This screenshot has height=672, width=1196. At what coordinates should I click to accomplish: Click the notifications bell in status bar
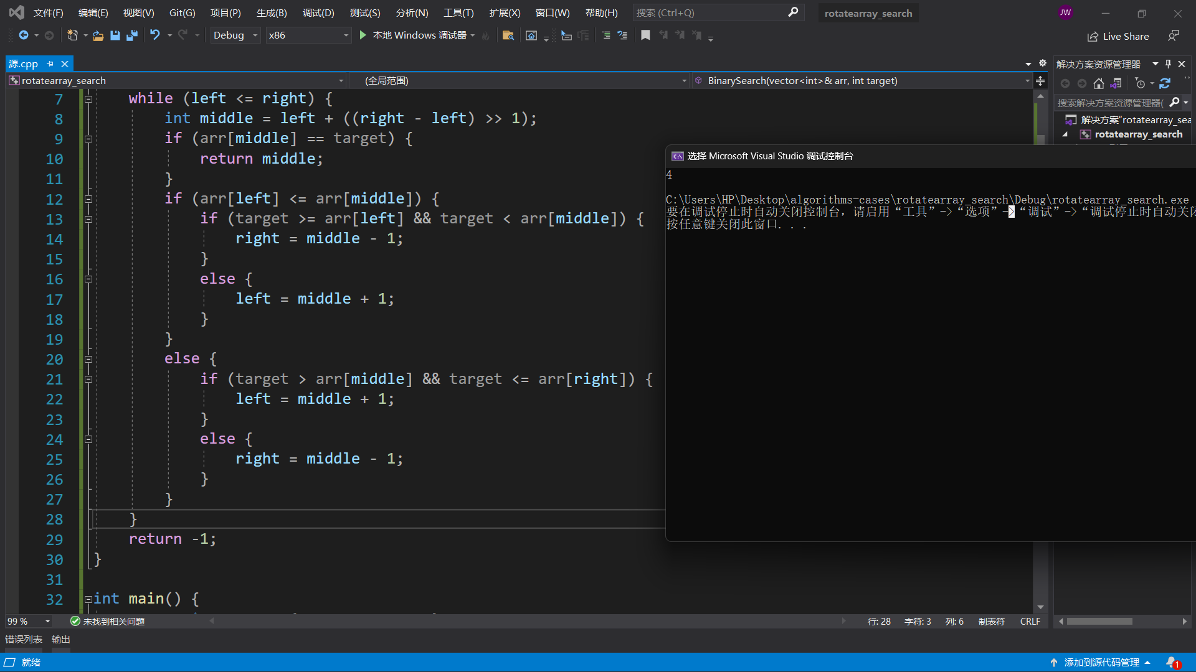(1173, 663)
